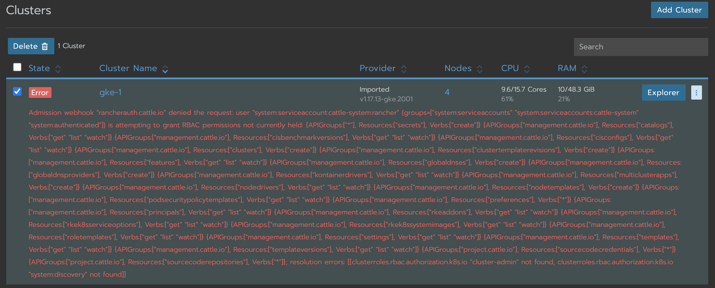This screenshot has height=288, width=715.
Task: Open the gke-1 cluster link
Action: point(110,92)
